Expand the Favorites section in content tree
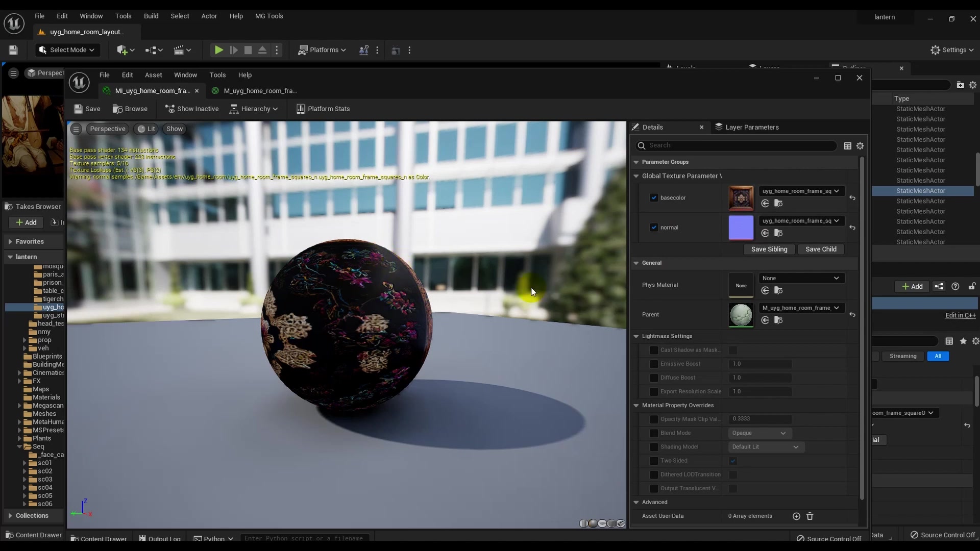Viewport: 980px width, 551px height. coord(10,242)
